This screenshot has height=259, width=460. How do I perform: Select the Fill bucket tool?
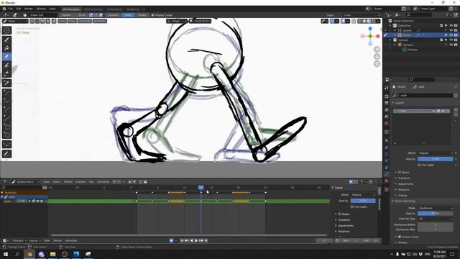click(6, 48)
